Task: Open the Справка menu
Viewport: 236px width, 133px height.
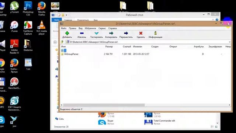Action: 112,28
